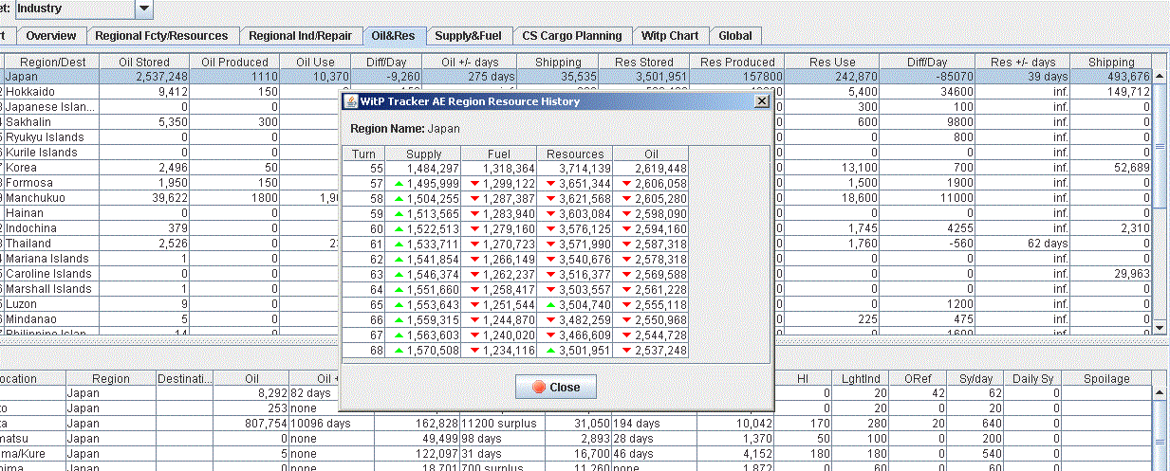
Task: Select the Manchukuo region row
Action: point(577,198)
